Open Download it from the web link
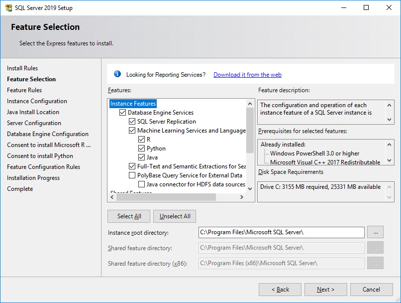 click(247, 75)
